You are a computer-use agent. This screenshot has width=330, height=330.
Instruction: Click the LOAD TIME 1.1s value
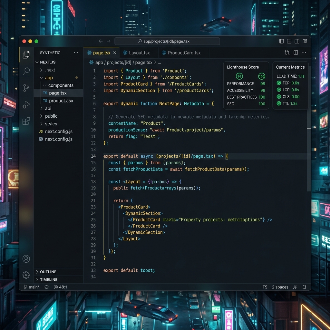pos(301,76)
